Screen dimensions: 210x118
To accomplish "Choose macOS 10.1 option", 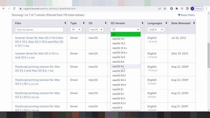I will pos(126,39).
